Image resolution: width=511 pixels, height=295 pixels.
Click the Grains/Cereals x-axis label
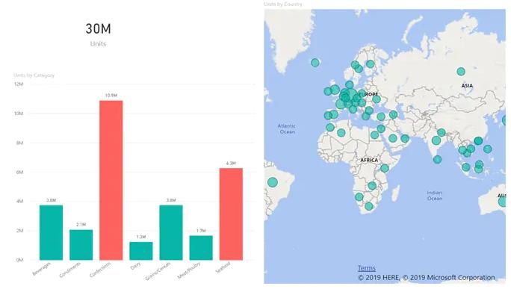[x=158, y=271]
